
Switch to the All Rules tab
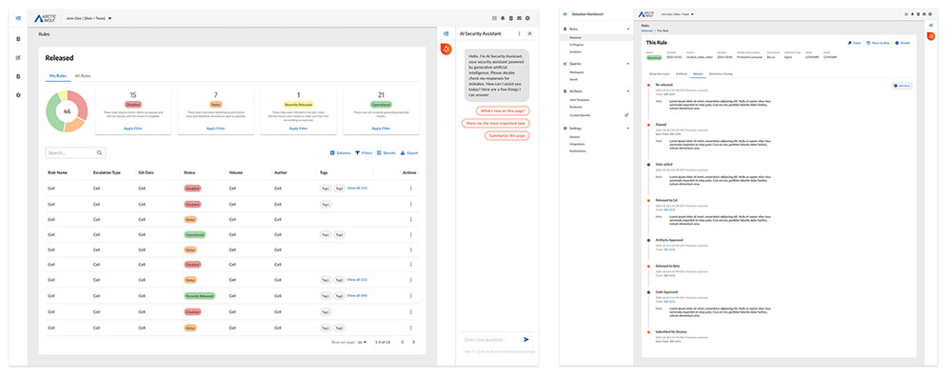tap(83, 76)
